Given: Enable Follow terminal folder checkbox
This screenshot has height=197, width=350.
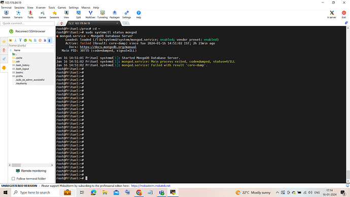Looking at the screenshot, I should (x=13, y=179).
